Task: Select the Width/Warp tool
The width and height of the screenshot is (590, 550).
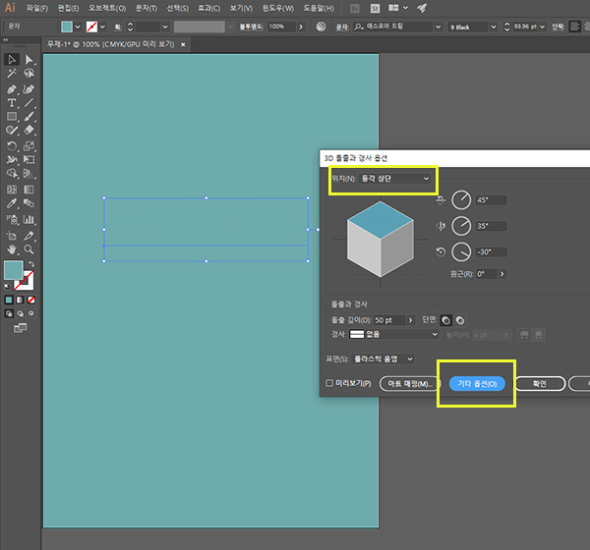Action: click(x=12, y=159)
